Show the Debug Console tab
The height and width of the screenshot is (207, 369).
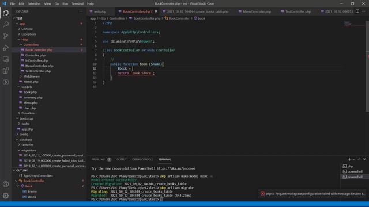[142, 159]
